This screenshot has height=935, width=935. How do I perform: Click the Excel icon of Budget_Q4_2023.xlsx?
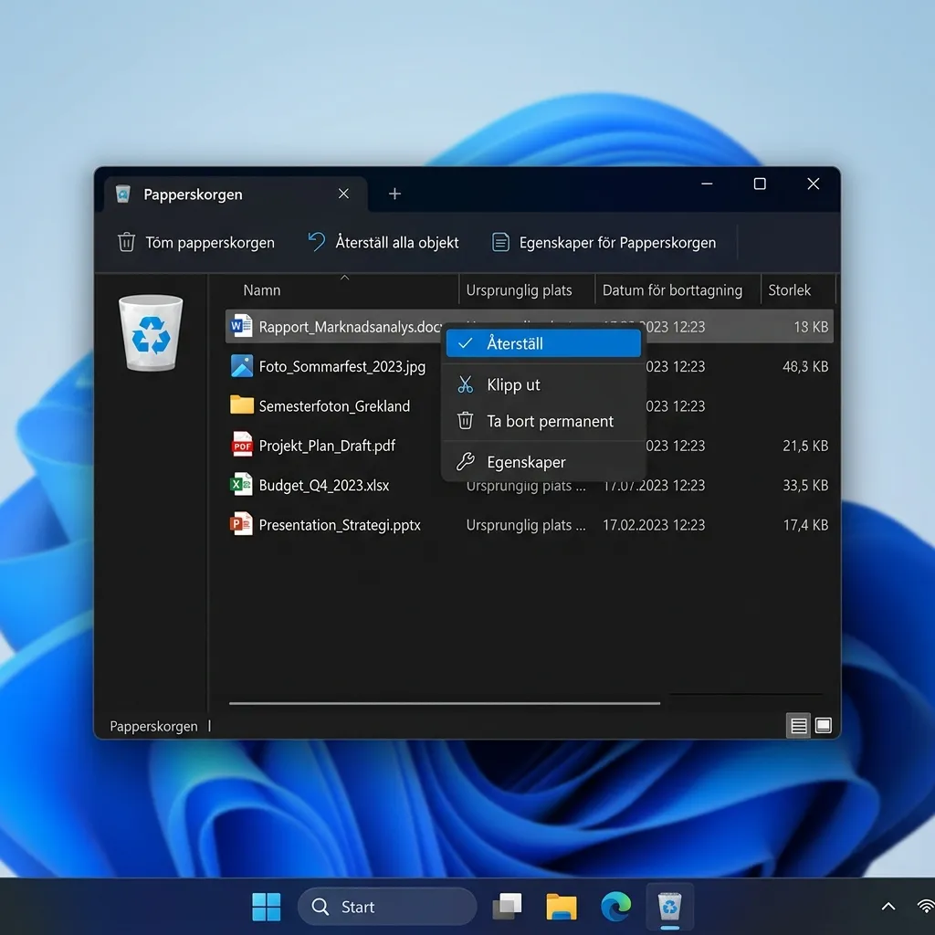click(241, 485)
